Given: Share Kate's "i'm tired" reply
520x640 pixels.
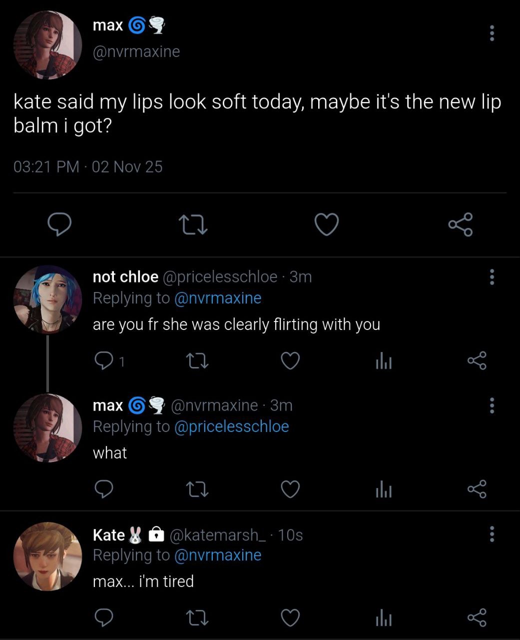Looking at the screenshot, I should click(x=477, y=617).
